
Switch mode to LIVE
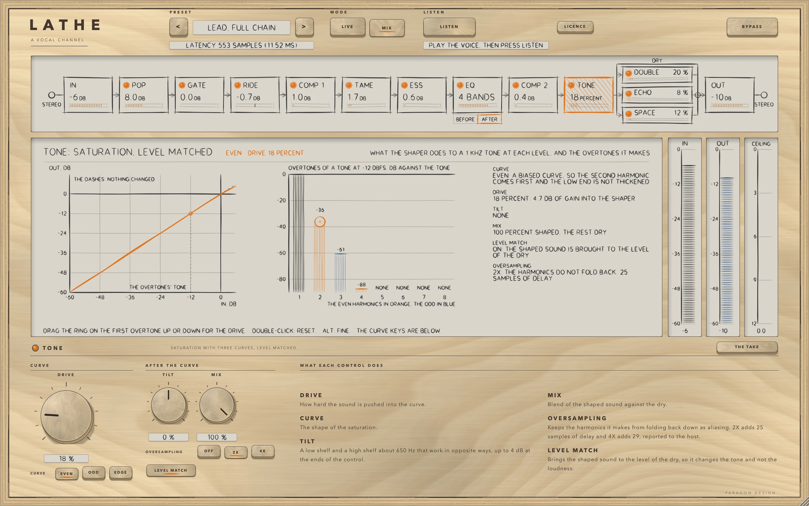point(347,27)
